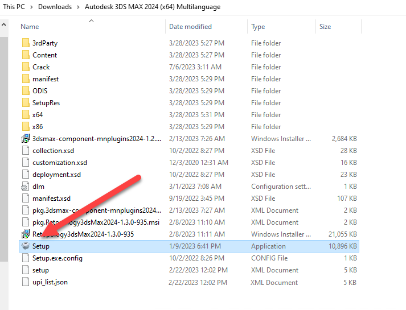Click the Configuration sett... type cell
Viewport: 406px width, 310px height.
[281, 187]
